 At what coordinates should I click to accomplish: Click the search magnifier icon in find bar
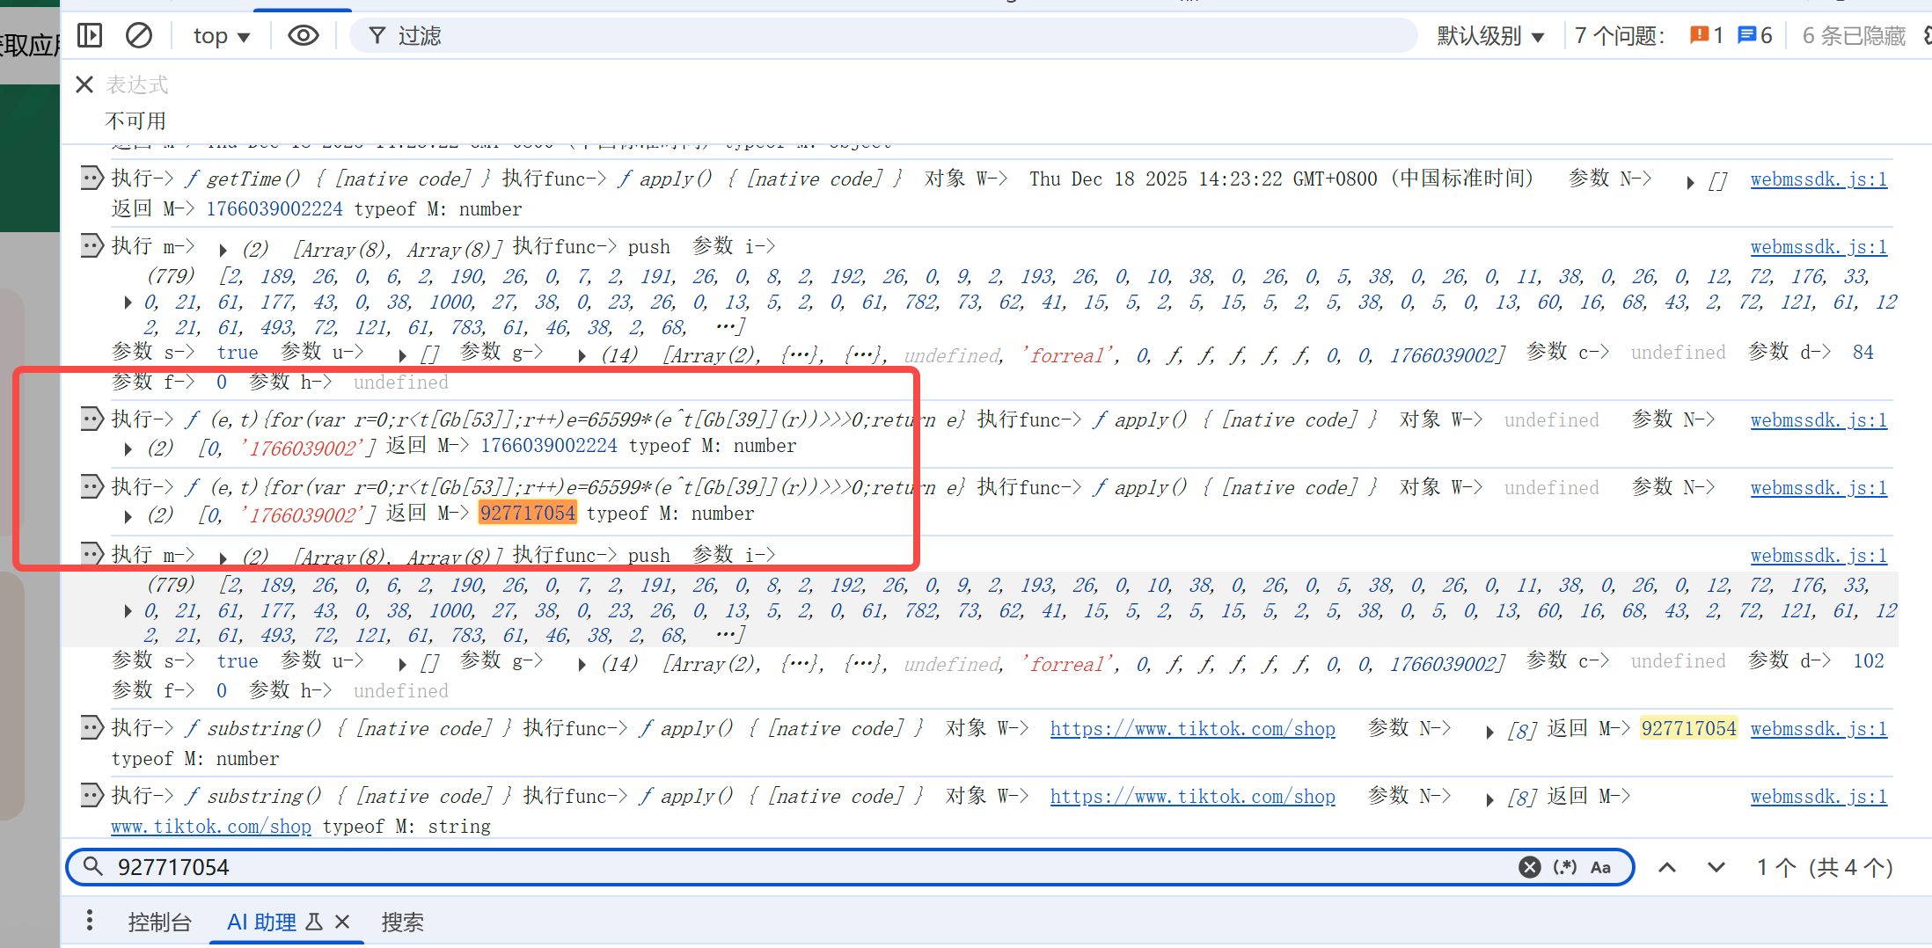(x=93, y=867)
